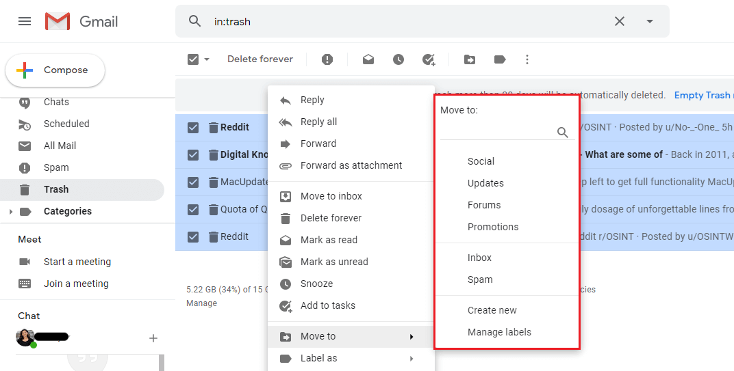This screenshot has width=734, height=371.
Task: Click the Add to tasks toolbar icon
Action: 429,60
